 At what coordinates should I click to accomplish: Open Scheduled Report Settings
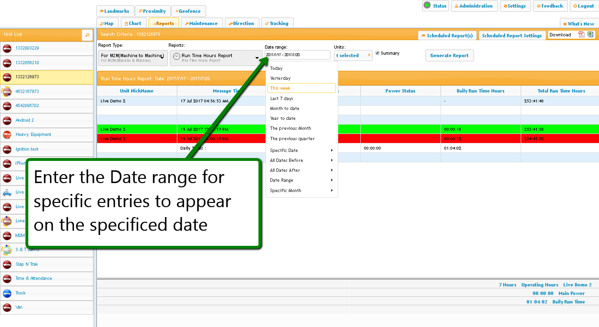pos(512,35)
